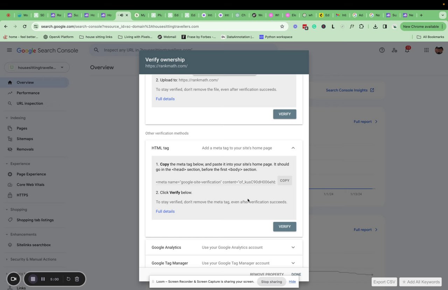Delete the Loom recording with the trash icon
Image resolution: width=448 pixels, height=290 pixels.
[77, 279]
